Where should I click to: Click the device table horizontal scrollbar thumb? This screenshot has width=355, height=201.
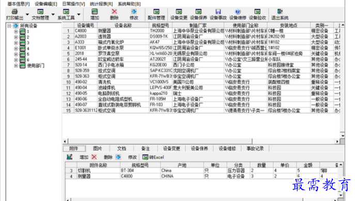[x=160, y=141]
